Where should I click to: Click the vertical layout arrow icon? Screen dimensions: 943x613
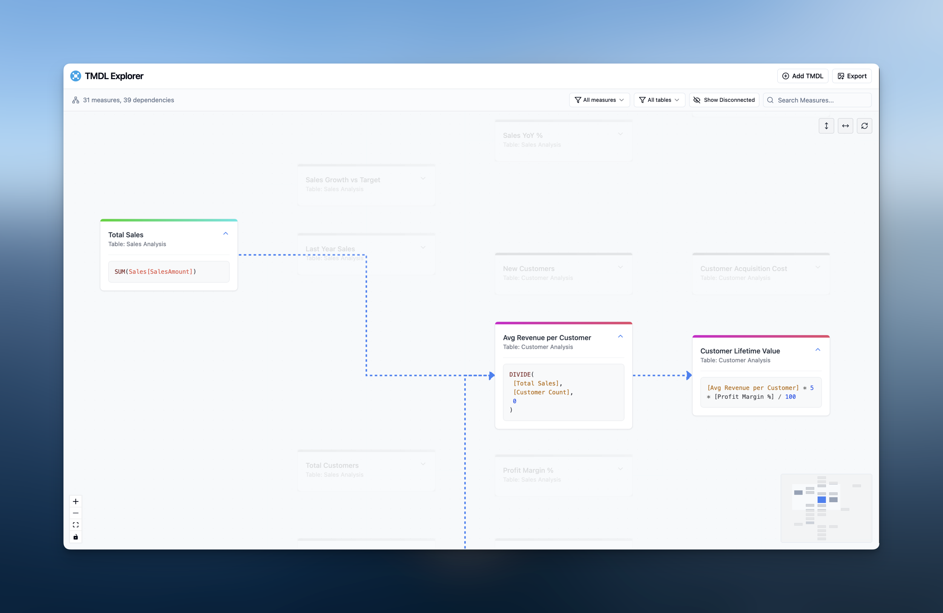point(826,126)
